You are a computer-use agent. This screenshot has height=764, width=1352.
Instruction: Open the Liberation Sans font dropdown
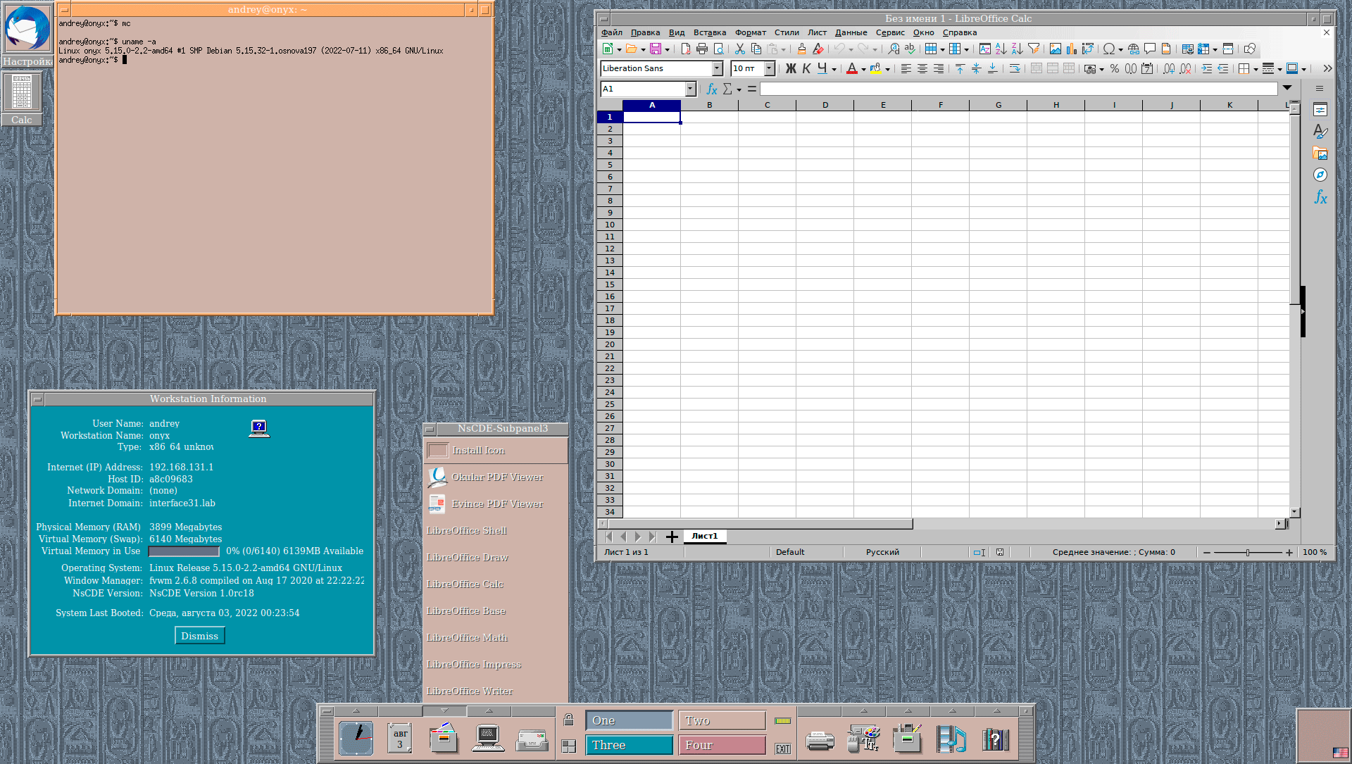(717, 68)
